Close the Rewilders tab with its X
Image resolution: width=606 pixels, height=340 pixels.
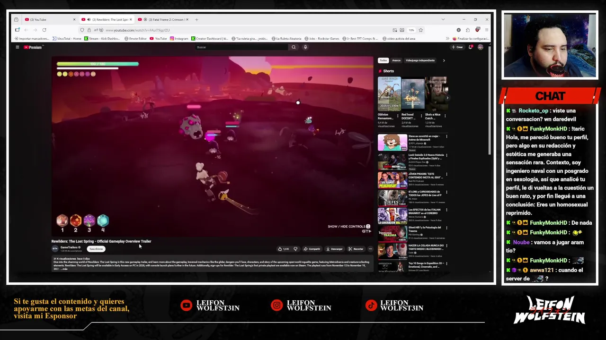pyautogui.click(x=131, y=19)
